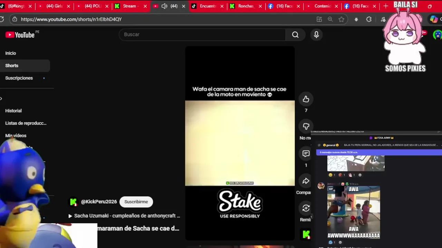Viewport: 442px width, 248px height.
Task: Click the Short's title 'maraman de Sacha se cae'
Action: (138, 228)
